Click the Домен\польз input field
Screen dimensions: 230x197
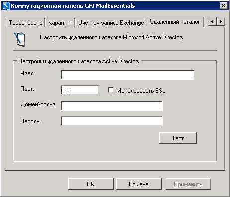[112, 106]
